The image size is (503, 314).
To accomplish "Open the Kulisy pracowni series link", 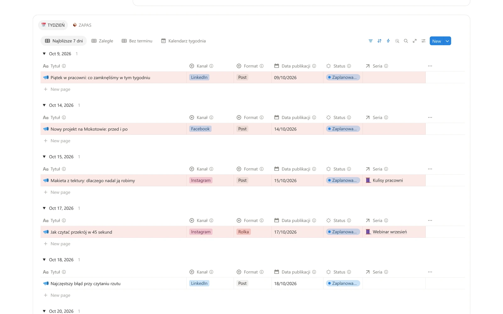I will 388,180.
